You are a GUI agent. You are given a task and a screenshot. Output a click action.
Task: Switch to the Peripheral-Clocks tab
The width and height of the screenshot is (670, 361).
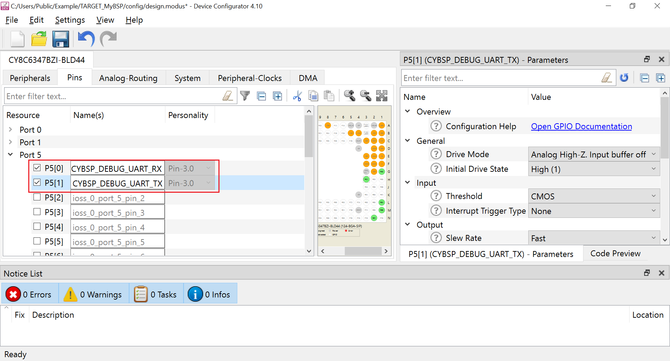(250, 78)
